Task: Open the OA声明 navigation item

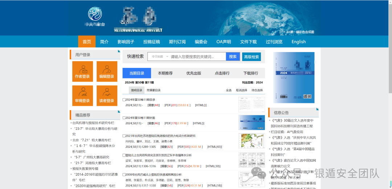Action: point(224,42)
